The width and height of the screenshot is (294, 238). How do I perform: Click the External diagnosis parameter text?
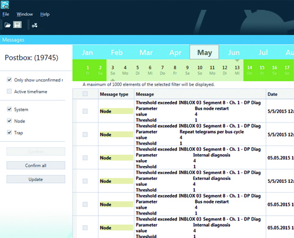point(212,178)
